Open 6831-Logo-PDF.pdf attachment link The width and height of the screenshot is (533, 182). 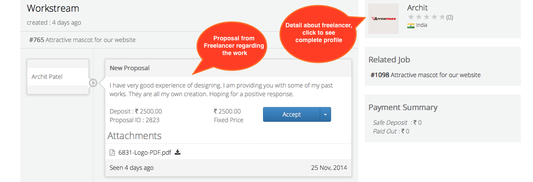click(x=145, y=153)
